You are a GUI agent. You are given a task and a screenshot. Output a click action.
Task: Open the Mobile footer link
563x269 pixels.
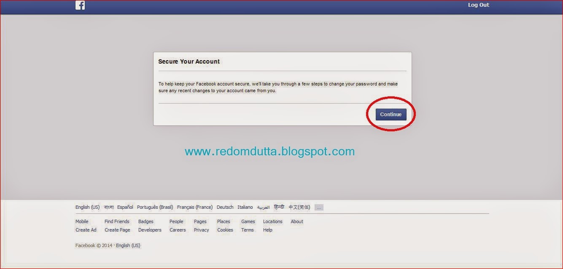[82, 221]
